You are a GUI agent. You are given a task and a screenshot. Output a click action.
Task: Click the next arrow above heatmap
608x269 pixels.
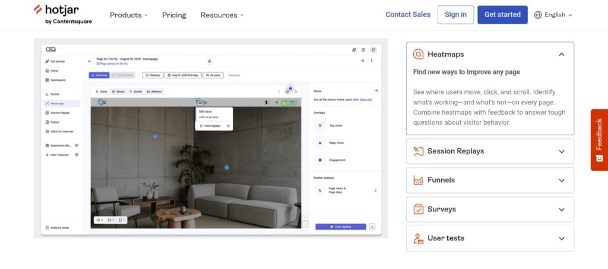[x=296, y=91]
